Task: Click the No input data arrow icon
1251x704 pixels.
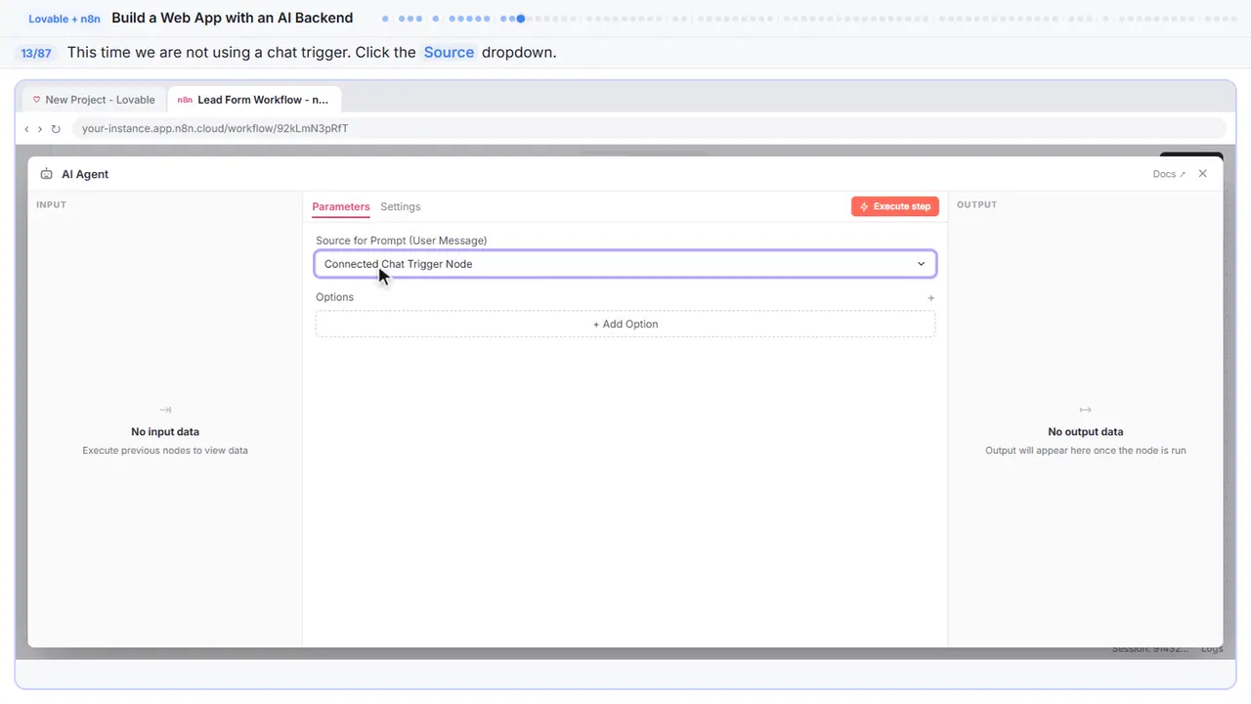Action: point(165,410)
